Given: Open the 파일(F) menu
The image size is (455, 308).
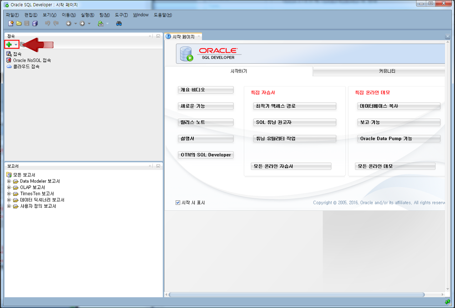Looking at the screenshot, I should pyautogui.click(x=12, y=15).
